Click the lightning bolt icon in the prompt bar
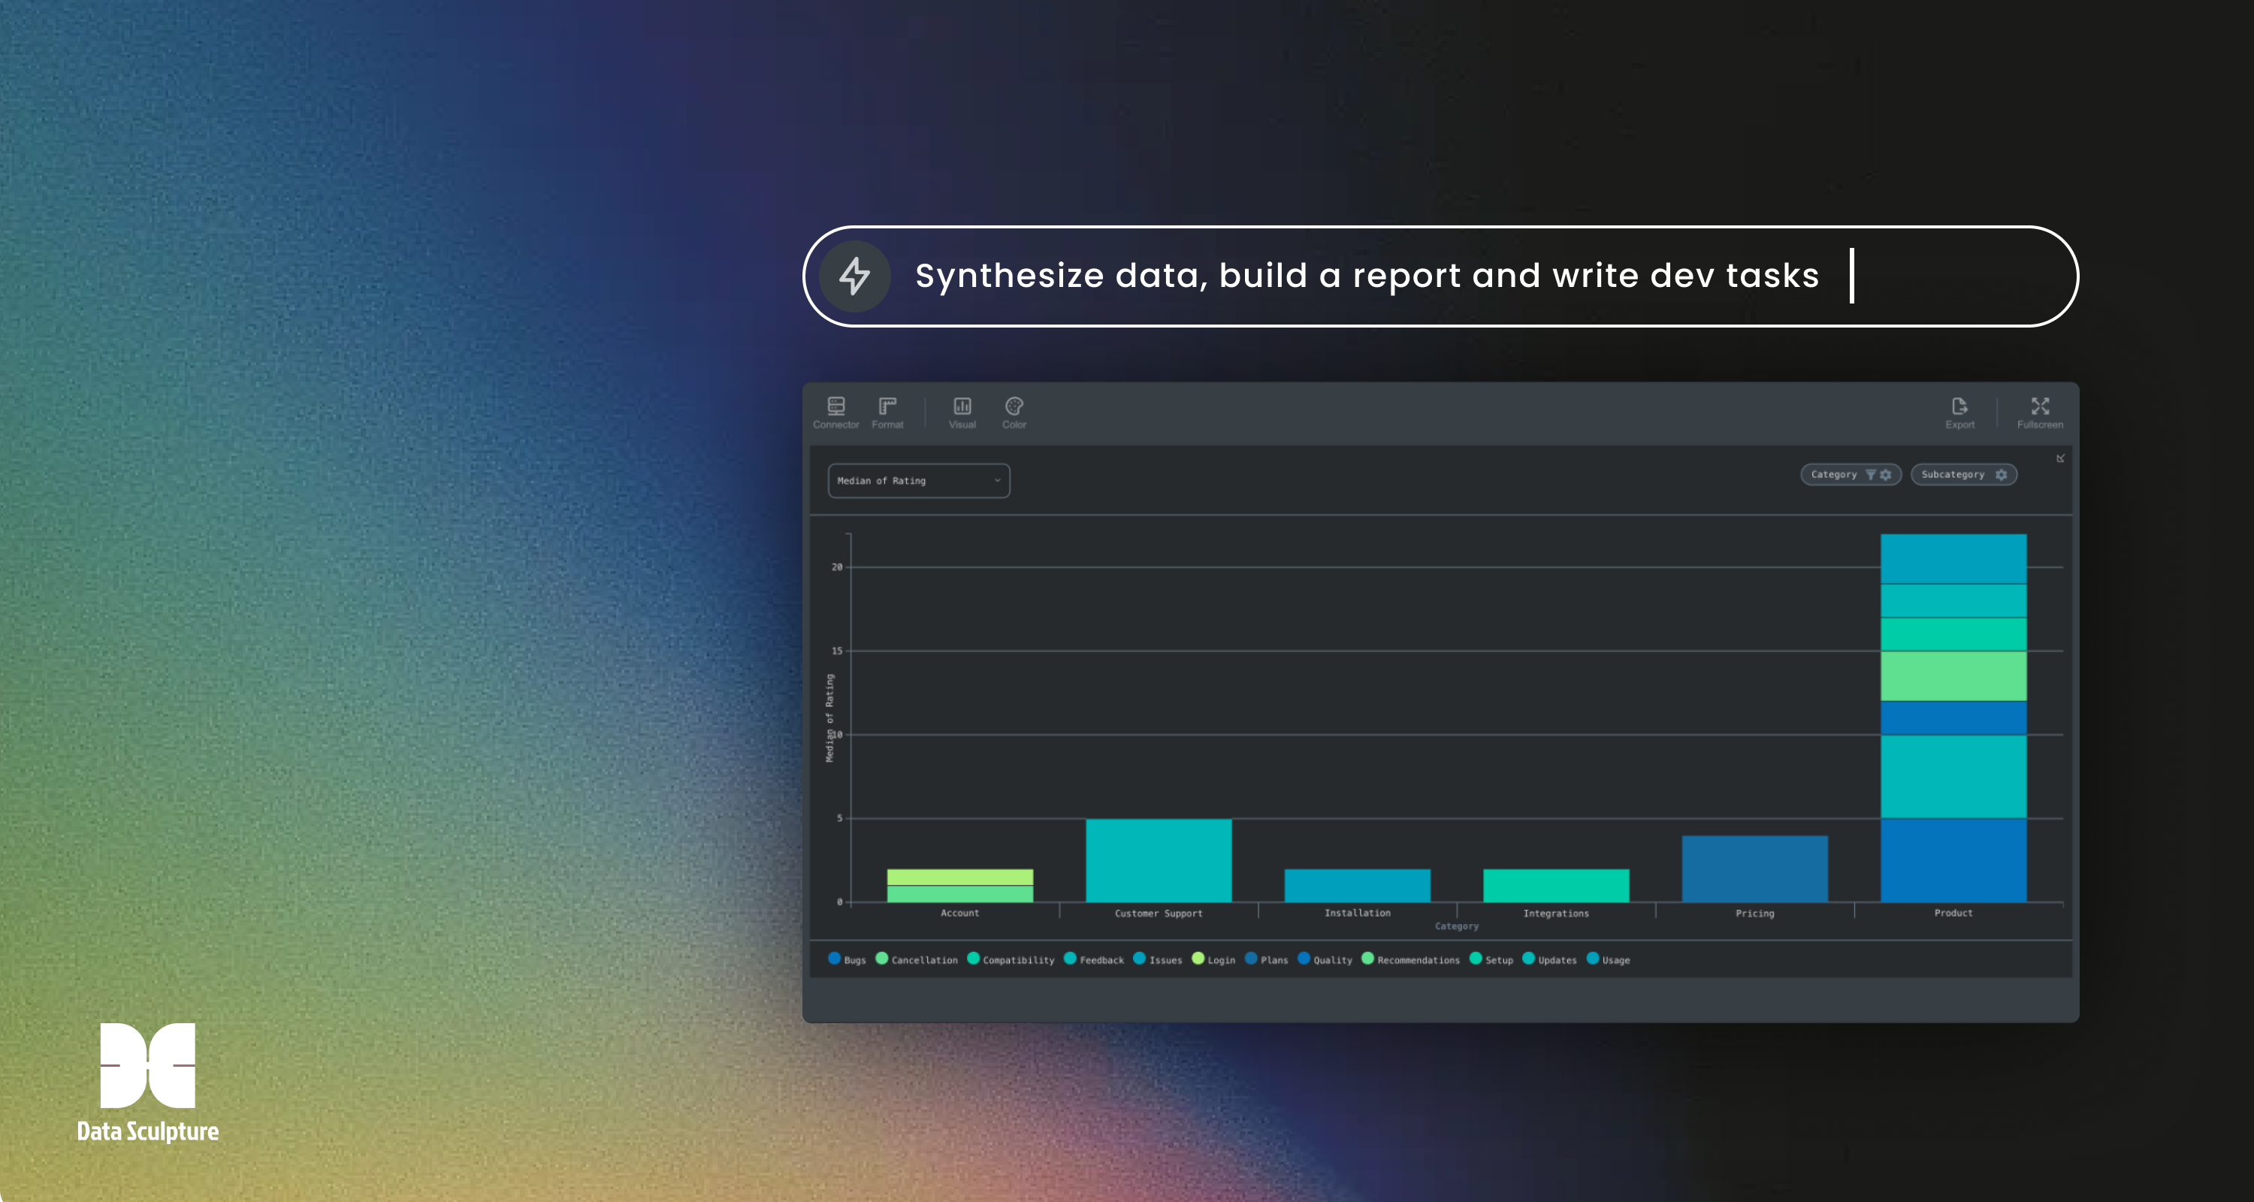Screen dimensions: 2254x1202 (855, 276)
